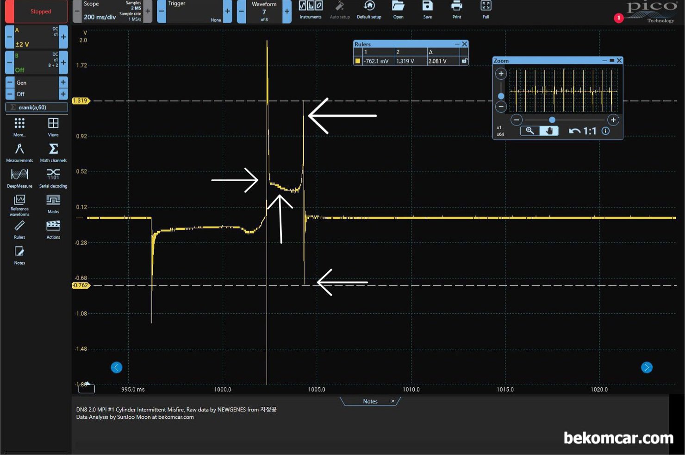The width and height of the screenshot is (685, 455).
Task: Click the crank(a,60) math channel button
Action: (37, 107)
